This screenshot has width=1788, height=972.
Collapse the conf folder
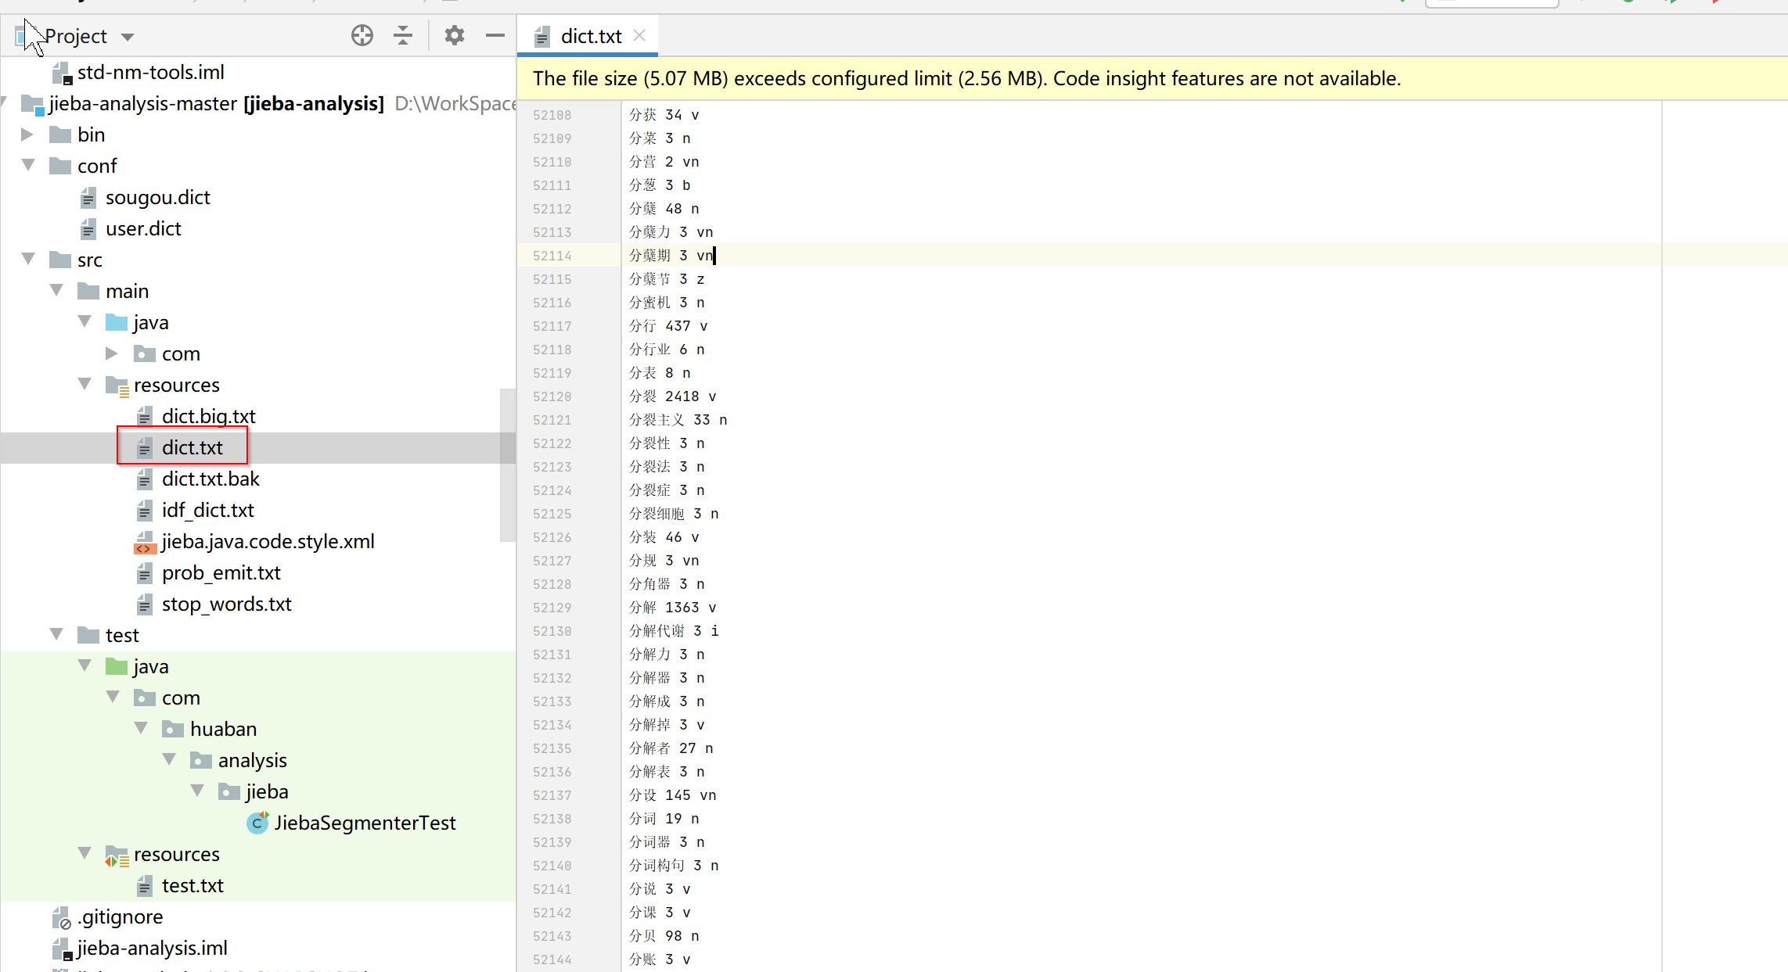[28, 165]
